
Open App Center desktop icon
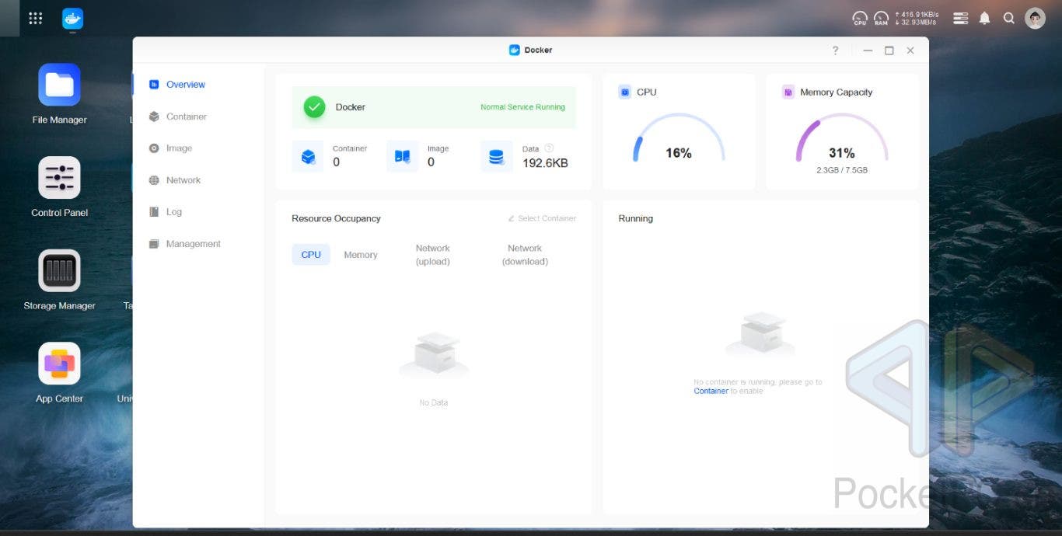[x=59, y=364]
